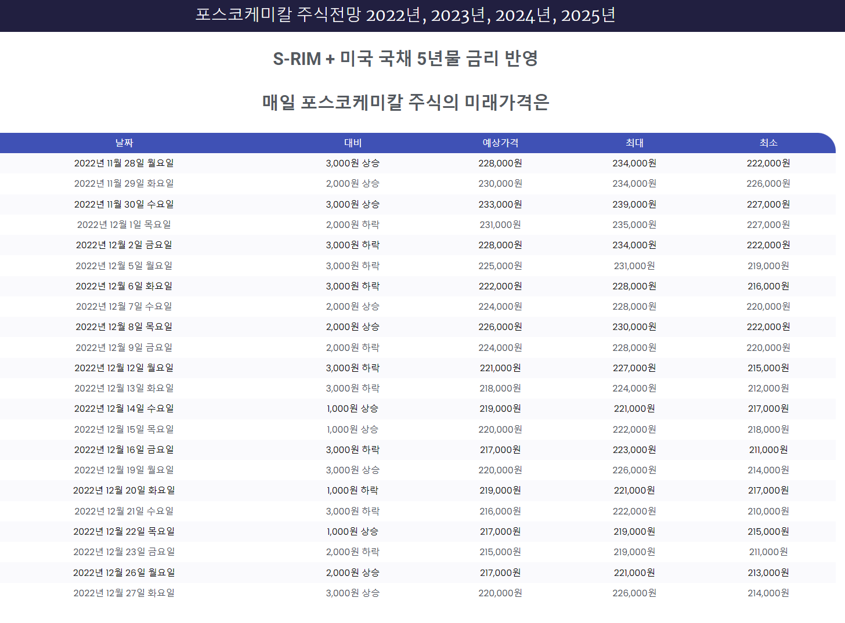This screenshot has width=845, height=623.
Task: Select the date 2022년 12월 16일 금요일
Action: point(124,450)
